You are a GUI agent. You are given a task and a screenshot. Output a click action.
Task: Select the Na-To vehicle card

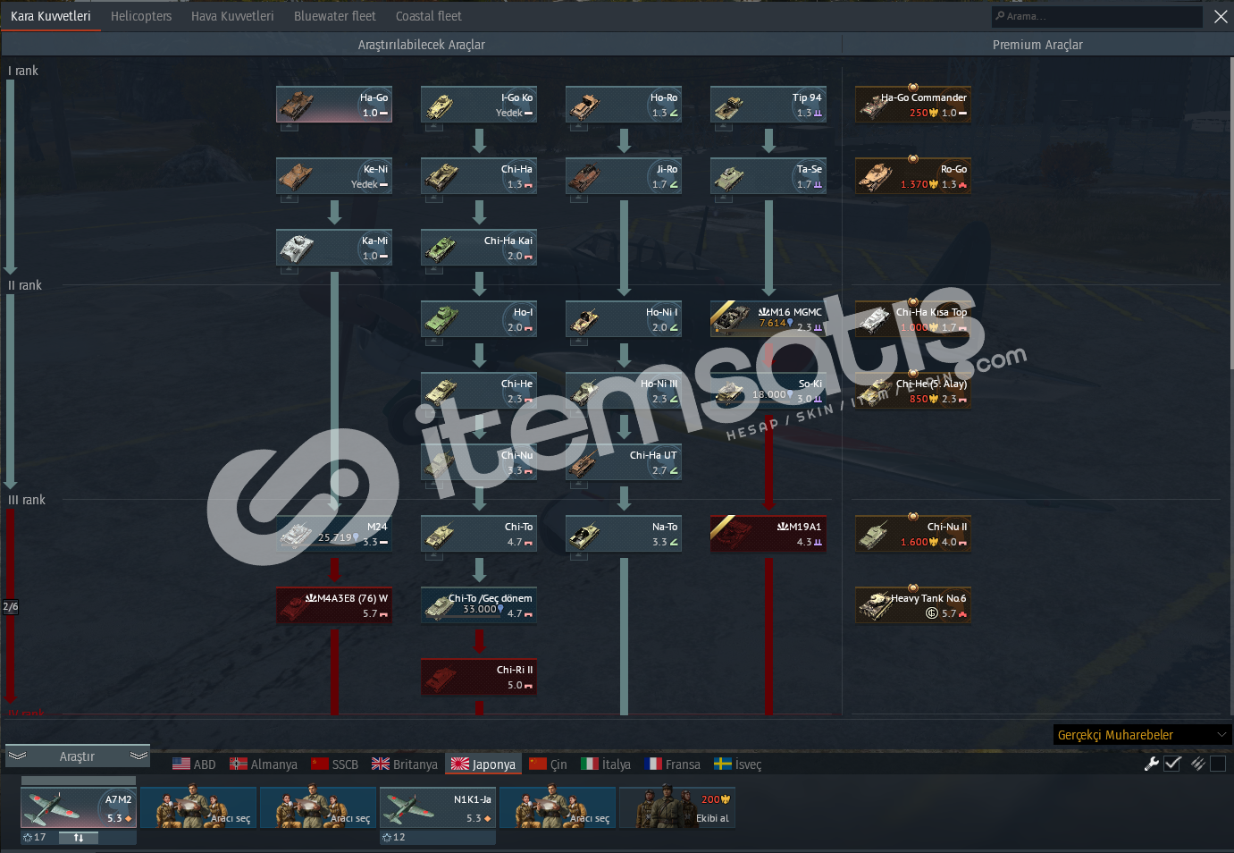click(x=624, y=534)
